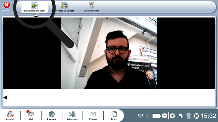This screenshot has width=218, height=122.
Task: Open the Adresses contacts app
Action: coord(72,115)
